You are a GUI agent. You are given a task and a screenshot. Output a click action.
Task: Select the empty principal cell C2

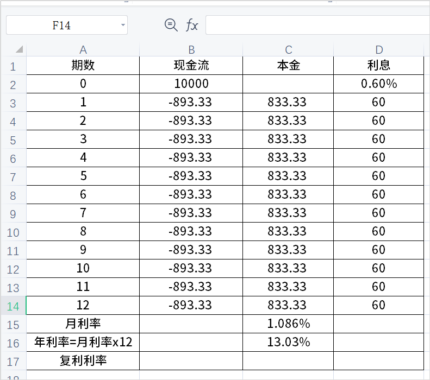[288, 84]
